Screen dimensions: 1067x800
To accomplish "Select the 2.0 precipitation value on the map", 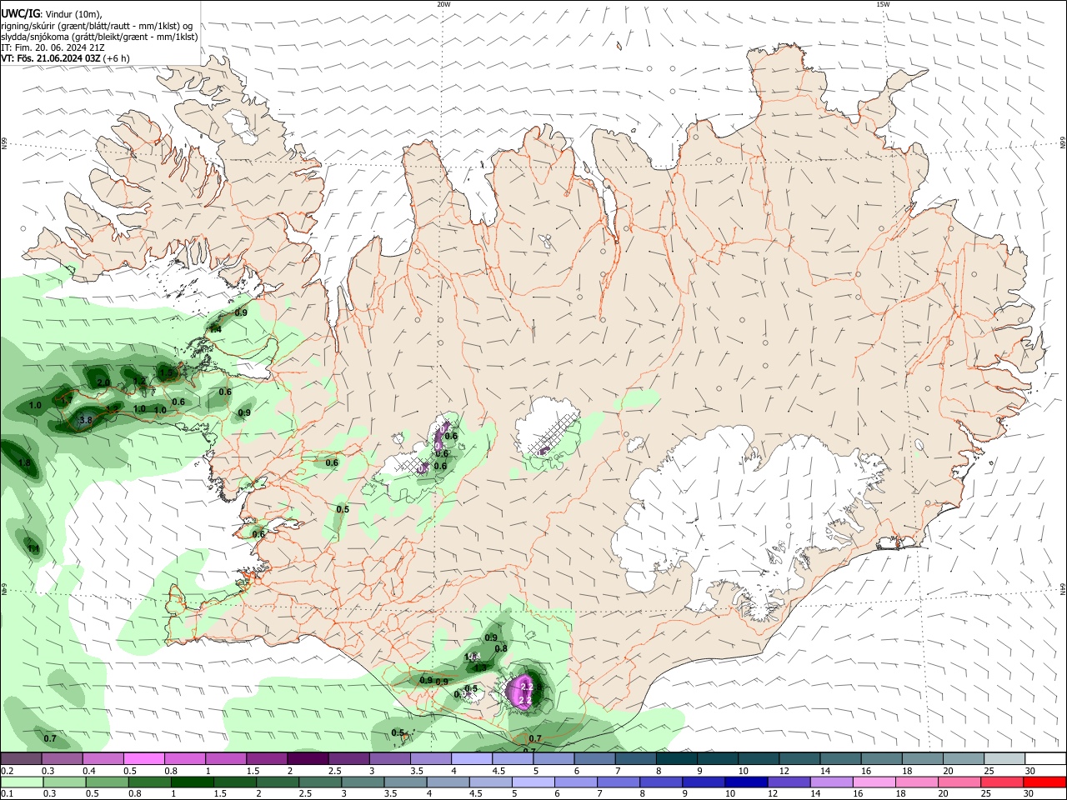I will [x=103, y=382].
